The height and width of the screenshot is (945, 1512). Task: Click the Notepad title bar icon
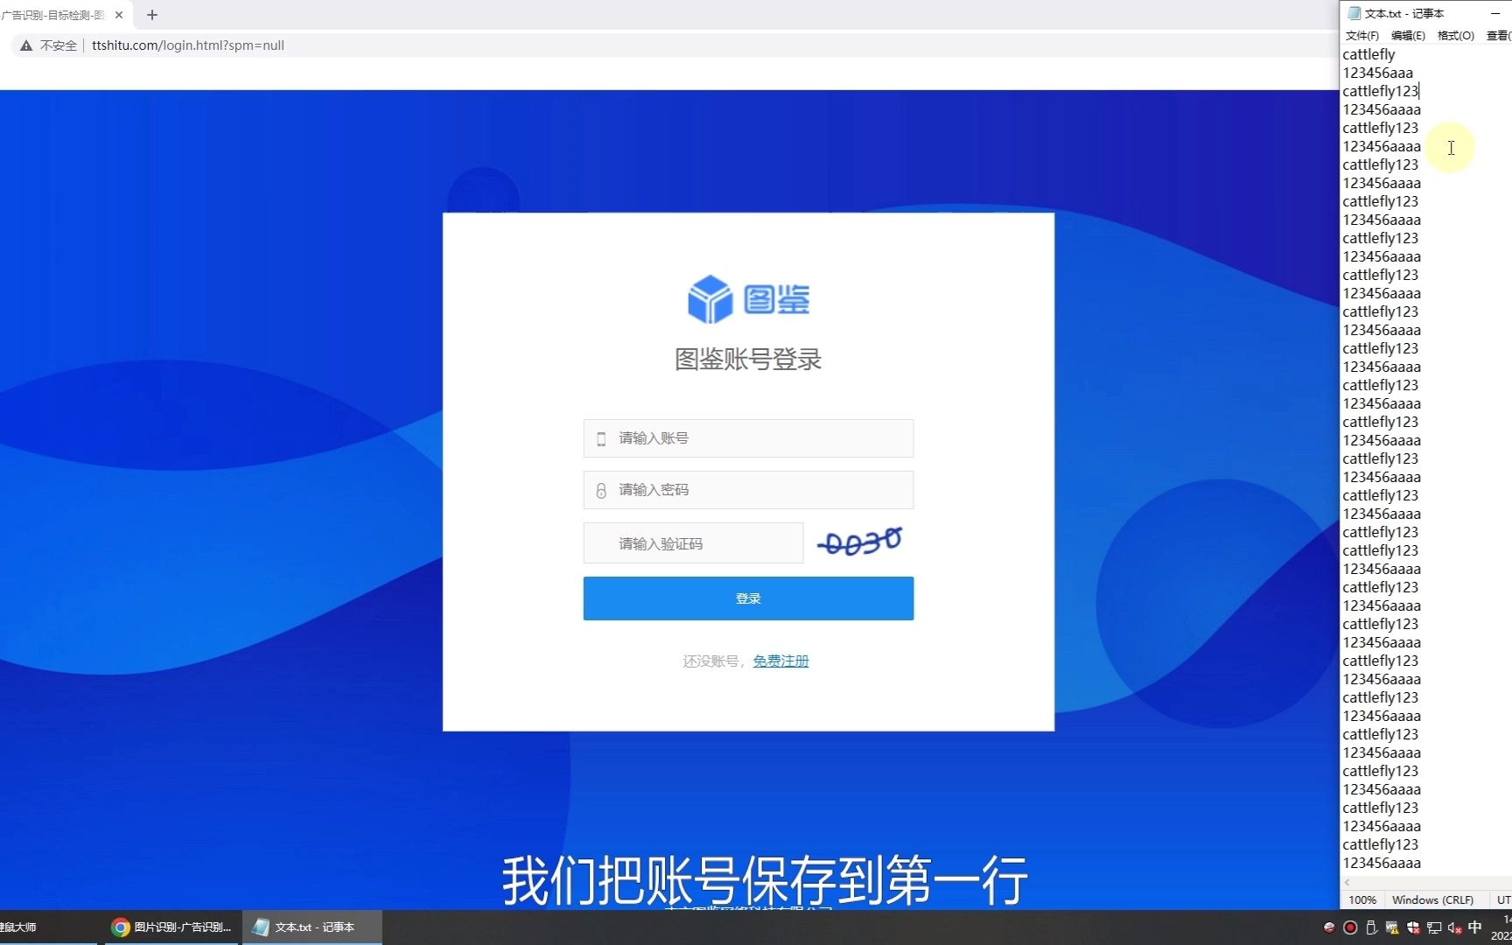pos(1354,13)
